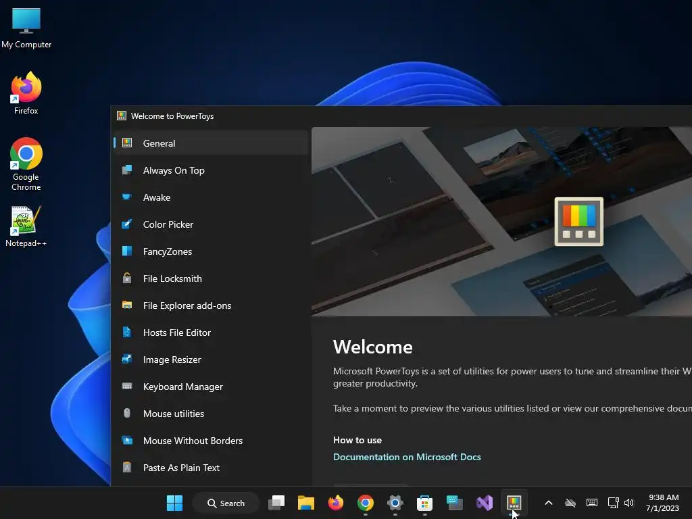
Task: Open Always On Top page
Action: (x=211, y=170)
